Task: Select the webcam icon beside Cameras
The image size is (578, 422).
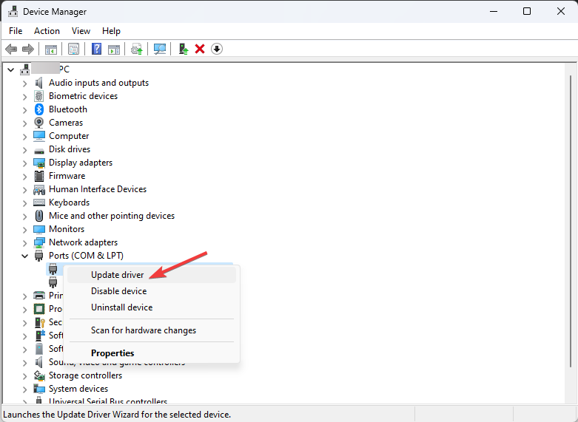Action: (39, 123)
